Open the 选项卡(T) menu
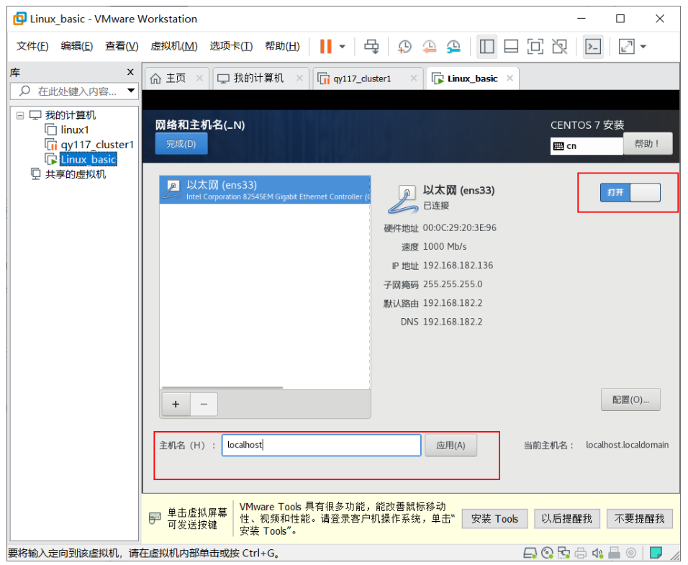688x565 pixels. 231,46
